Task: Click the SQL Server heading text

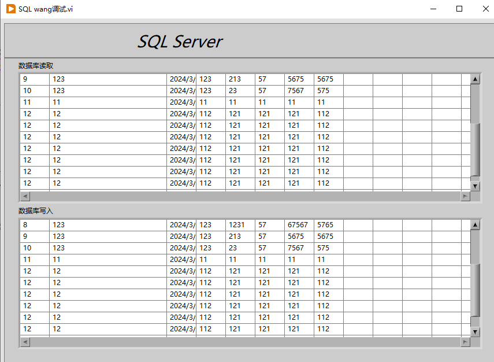Action: [180, 41]
